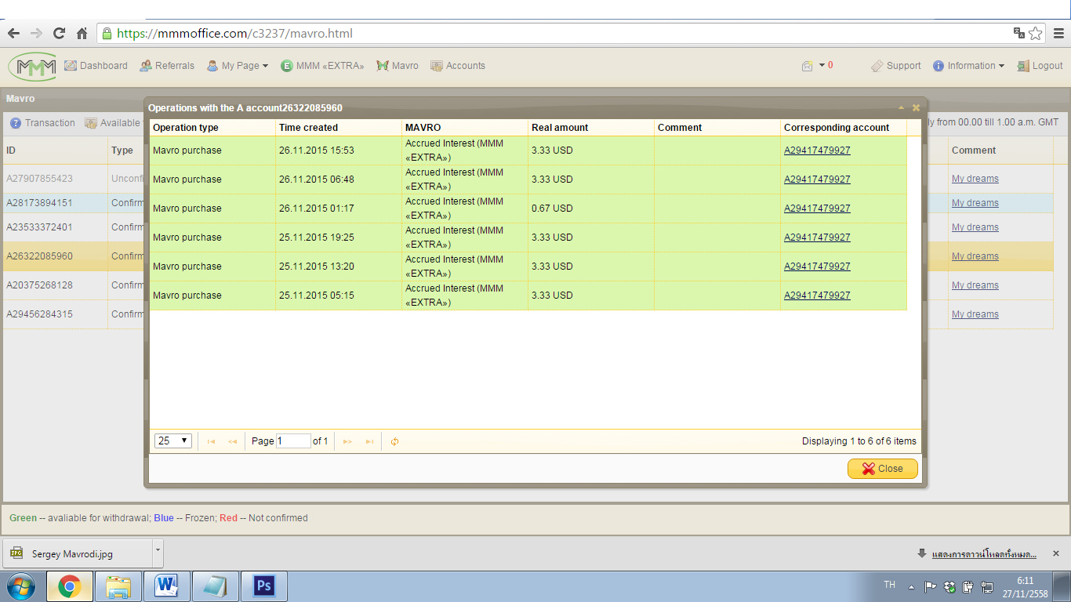Open MMM «EXTRA» section
Screen dimensions: 1071x602
point(322,66)
